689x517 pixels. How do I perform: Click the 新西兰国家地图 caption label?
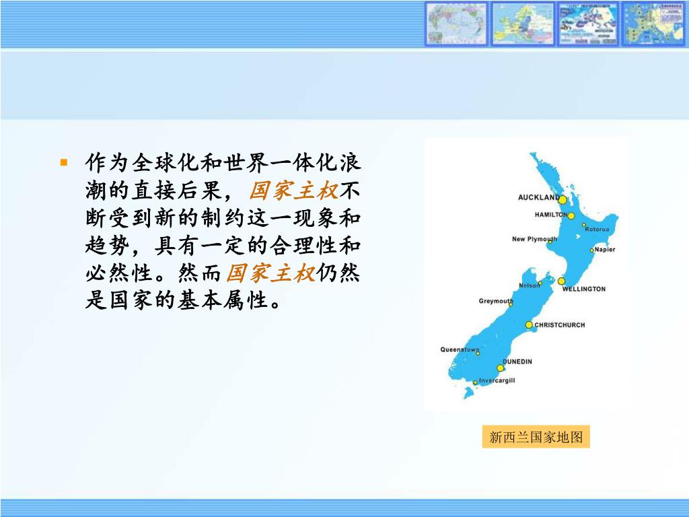pyautogui.click(x=536, y=436)
